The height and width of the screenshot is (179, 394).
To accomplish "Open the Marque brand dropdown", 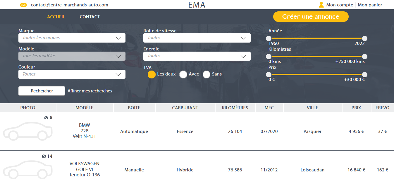I will [x=72, y=38].
